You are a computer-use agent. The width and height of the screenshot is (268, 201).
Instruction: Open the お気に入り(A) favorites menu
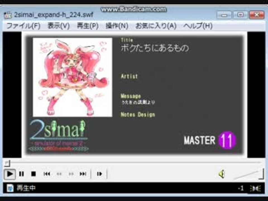(x=156, y=26)
